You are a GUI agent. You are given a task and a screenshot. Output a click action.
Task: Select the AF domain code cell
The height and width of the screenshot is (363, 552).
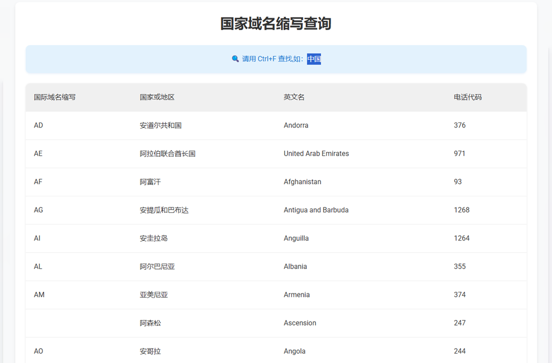coord(38,182)
